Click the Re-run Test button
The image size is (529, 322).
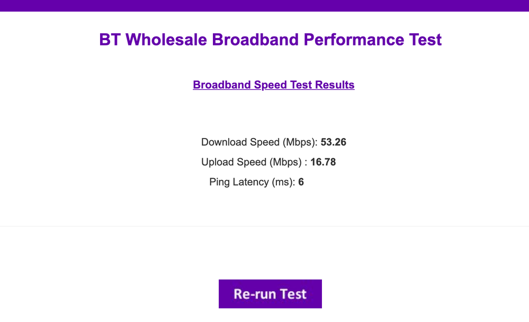[x=270, y=293]
